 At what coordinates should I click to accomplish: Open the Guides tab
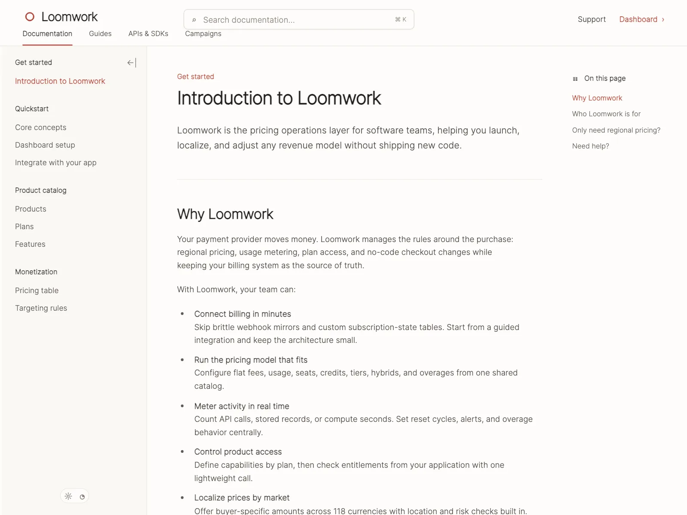[x=100, y=33]
